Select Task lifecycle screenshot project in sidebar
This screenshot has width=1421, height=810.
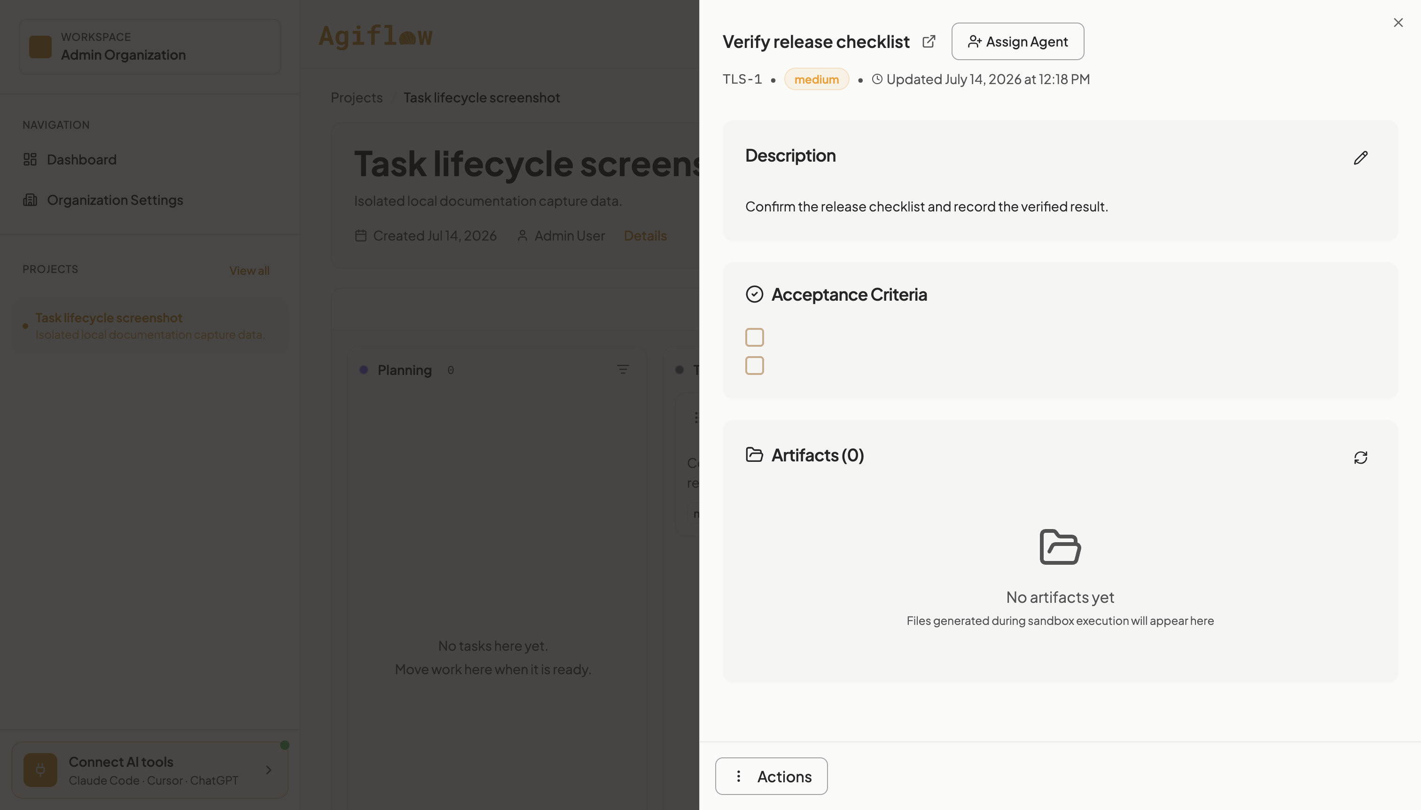pos(150,326)
